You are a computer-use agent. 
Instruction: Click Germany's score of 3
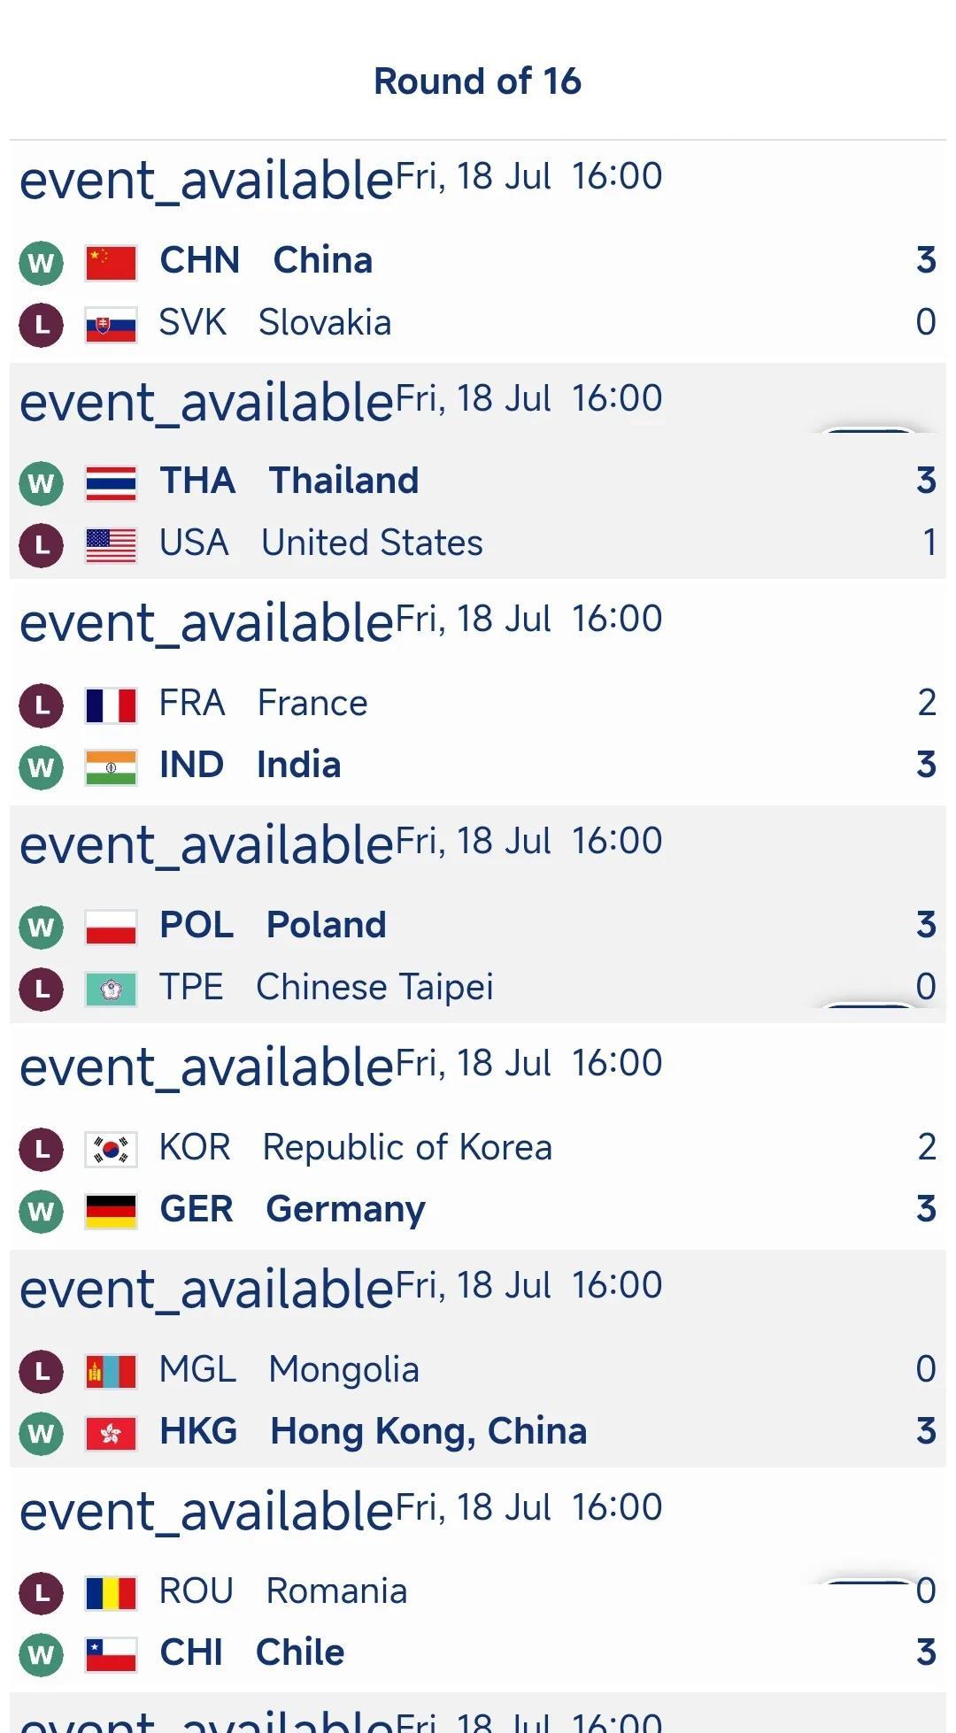pyautogui.click(x=926, y=1209)
